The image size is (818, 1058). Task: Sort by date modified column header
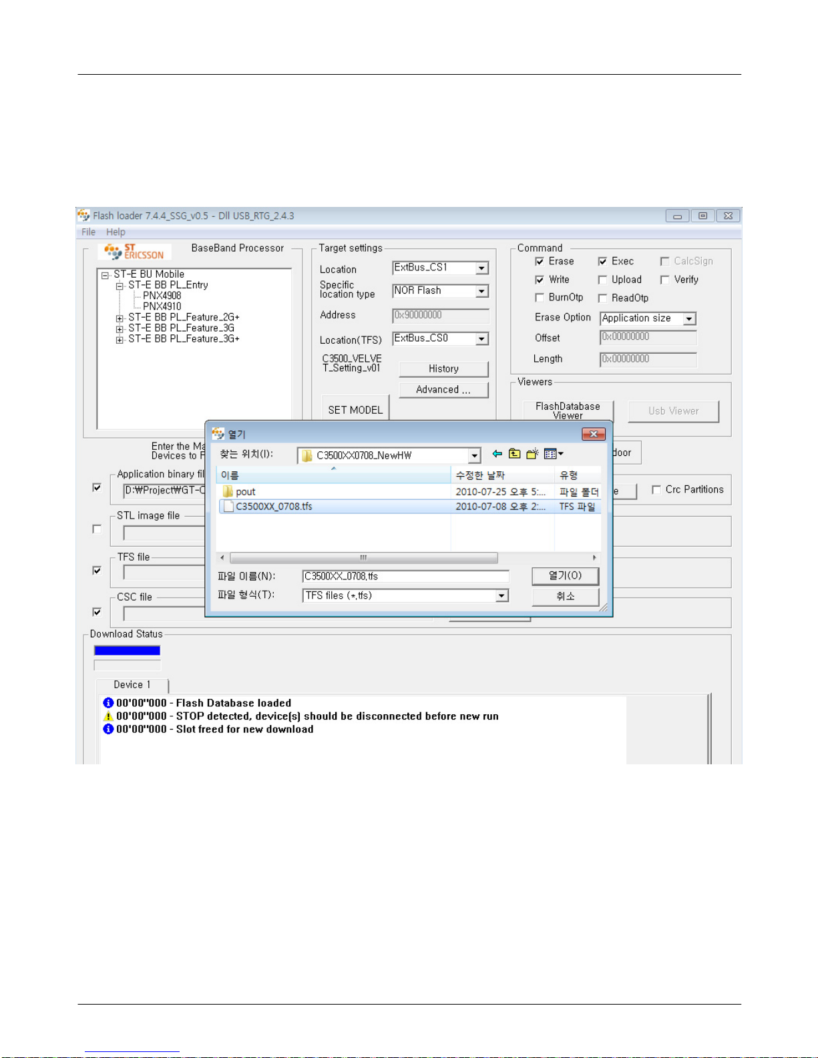coord(503,475)
